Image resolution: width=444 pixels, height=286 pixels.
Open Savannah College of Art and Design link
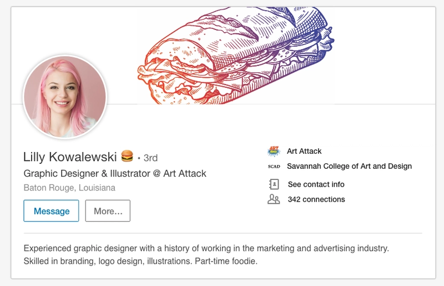click(349, 166)
